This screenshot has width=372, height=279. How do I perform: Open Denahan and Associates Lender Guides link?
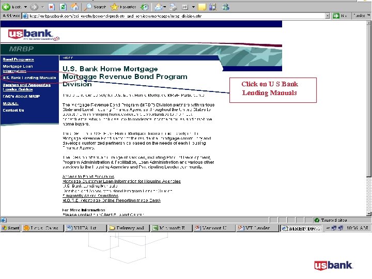(26, 87)
